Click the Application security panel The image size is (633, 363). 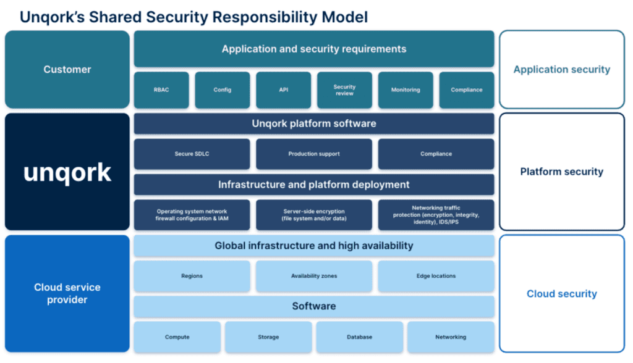click(561, 70)
